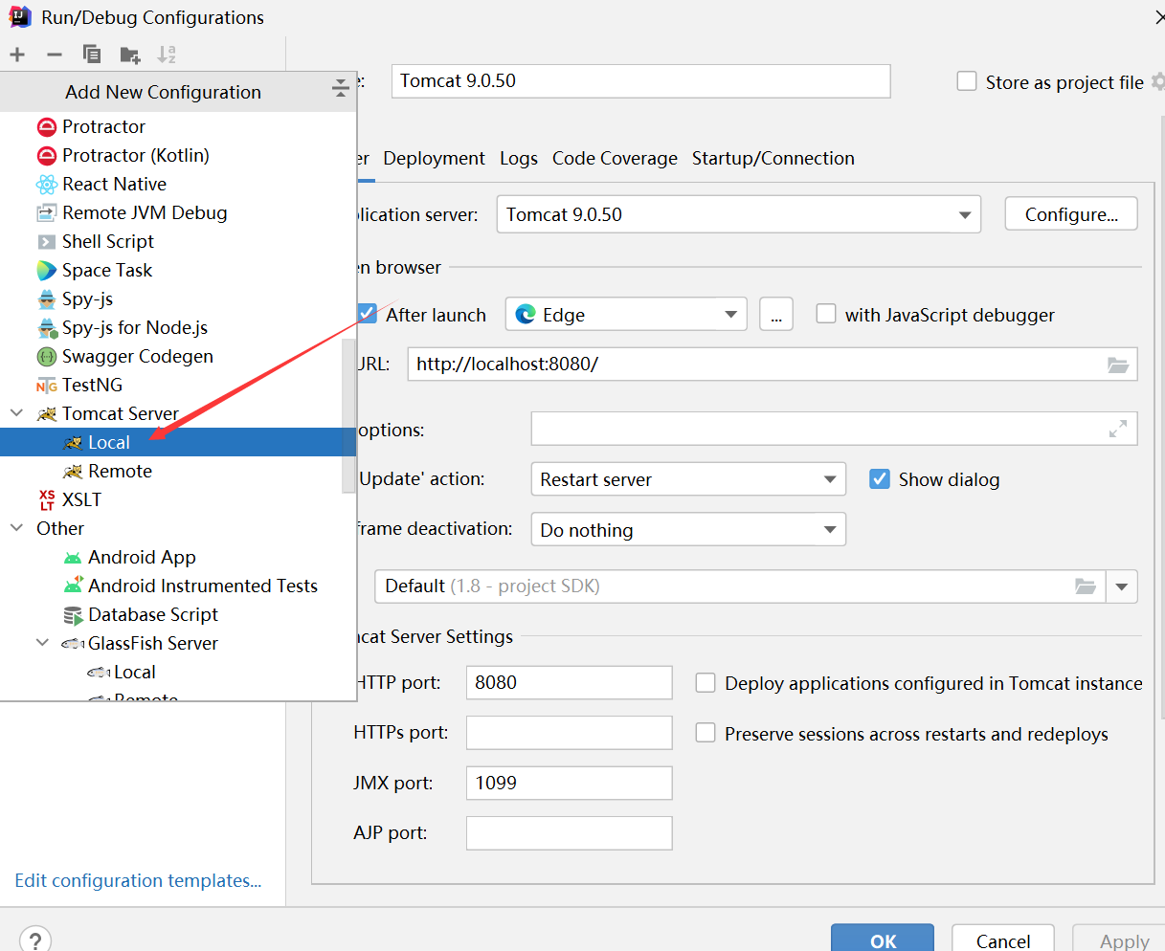Click the Configure... button
This screenshot has width=1165, height=951.
[1071, 214]
